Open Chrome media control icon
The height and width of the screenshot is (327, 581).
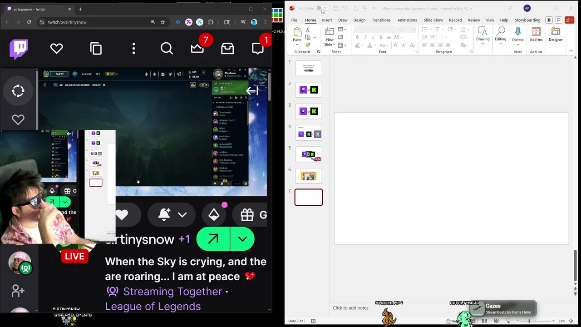243,22
